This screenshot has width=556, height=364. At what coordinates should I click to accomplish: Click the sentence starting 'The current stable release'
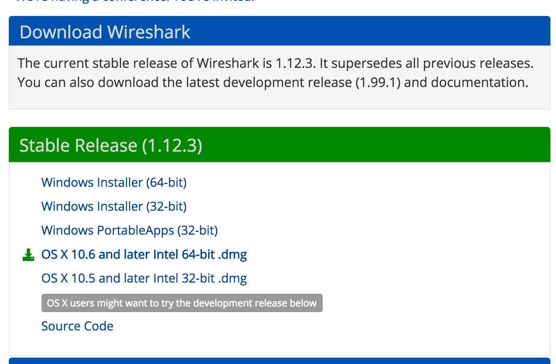coord(167,63)
